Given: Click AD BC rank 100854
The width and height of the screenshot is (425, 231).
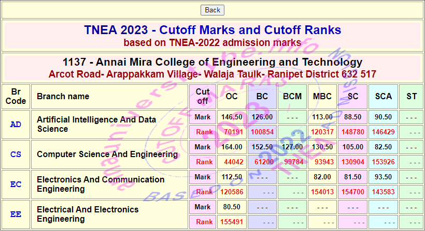Looking at the screenshot, I should [262, 132].
